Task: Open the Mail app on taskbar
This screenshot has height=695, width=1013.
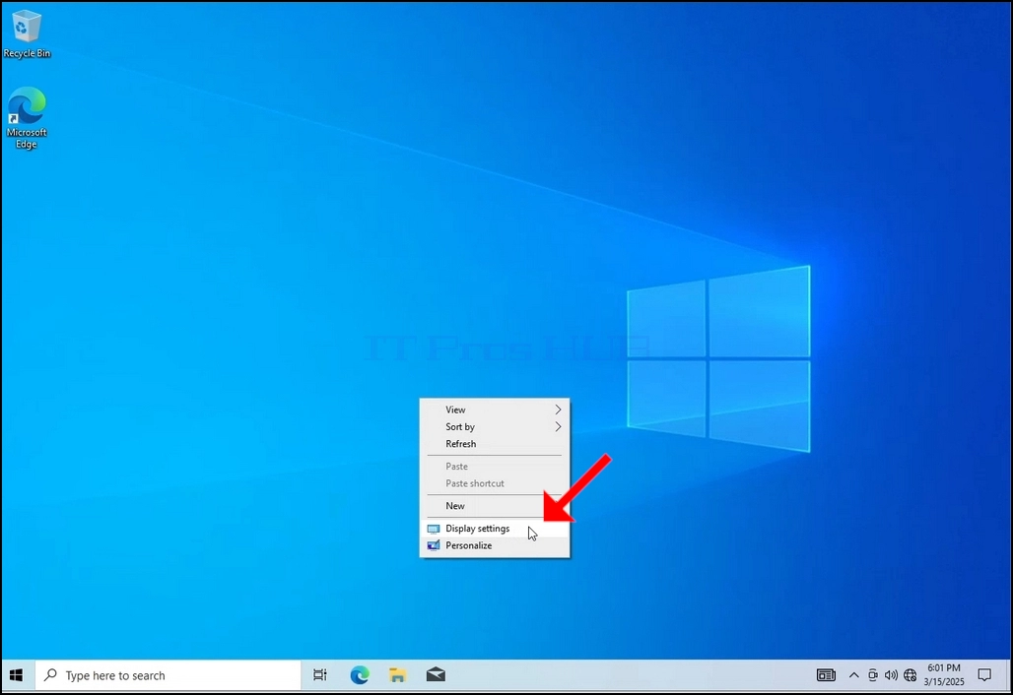Action: click(x=436, y=675)
